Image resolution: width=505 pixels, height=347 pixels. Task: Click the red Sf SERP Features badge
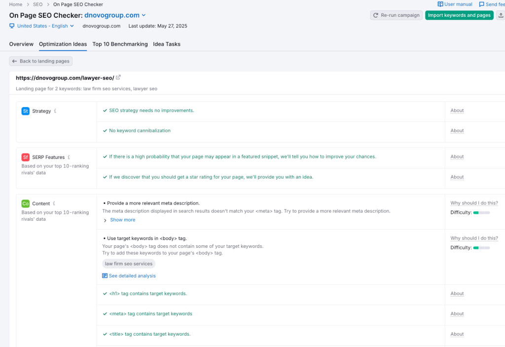coord(26,157)
